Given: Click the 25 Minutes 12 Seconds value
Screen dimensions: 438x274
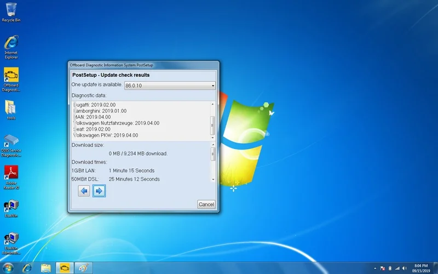Looking at the screenshot, I should pyautogui.click(x=134, y=179).
